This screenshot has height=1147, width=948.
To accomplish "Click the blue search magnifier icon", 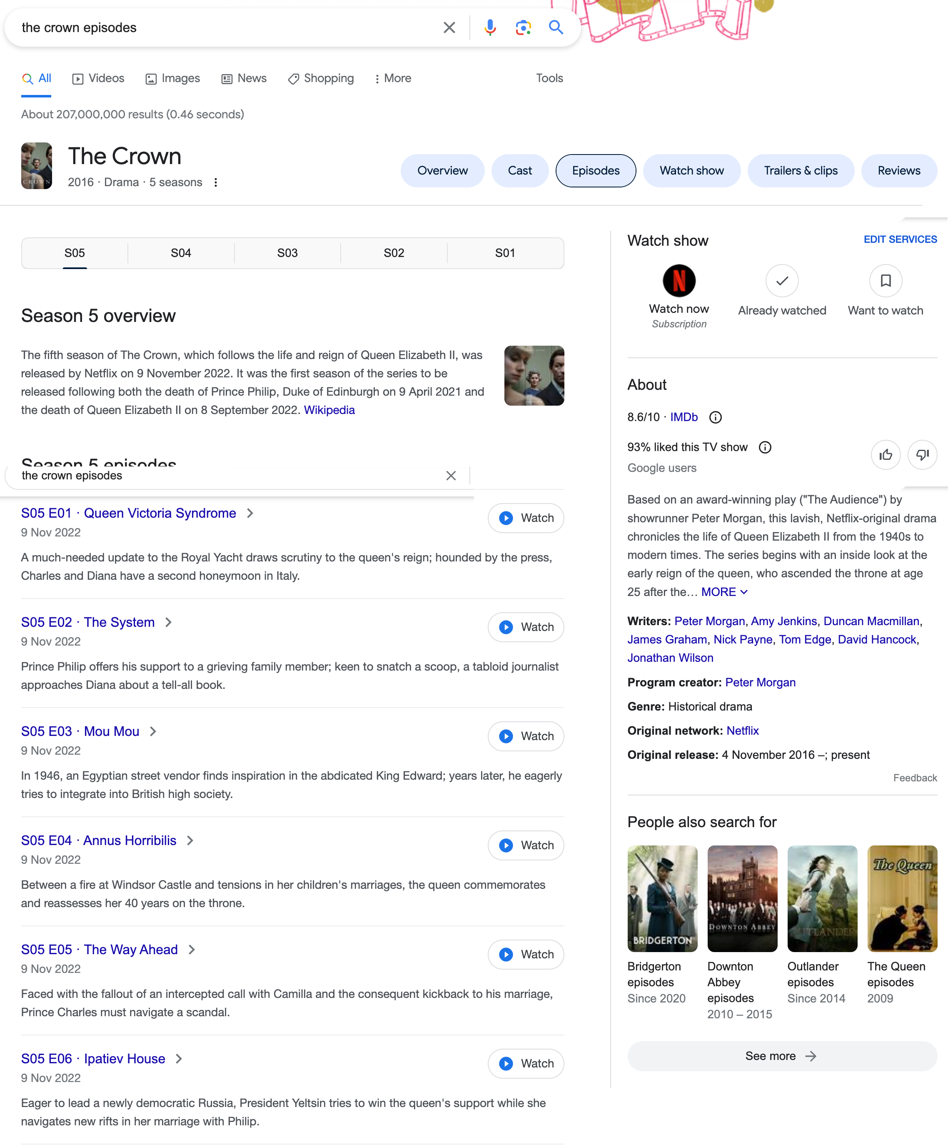I will (x=555, y=27).
